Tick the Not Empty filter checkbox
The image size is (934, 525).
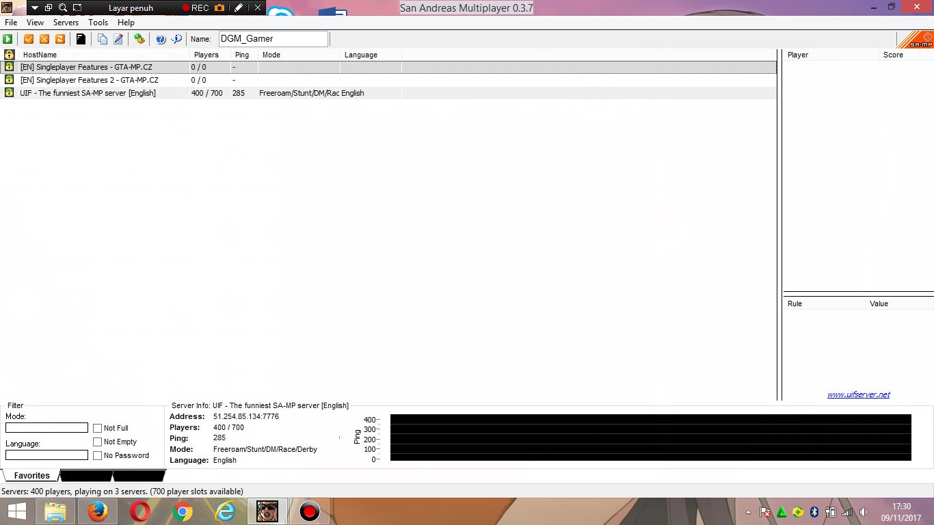click(98, 442)
